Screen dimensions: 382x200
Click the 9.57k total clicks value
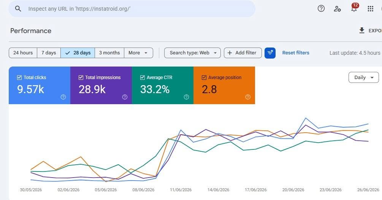[30, 89]
